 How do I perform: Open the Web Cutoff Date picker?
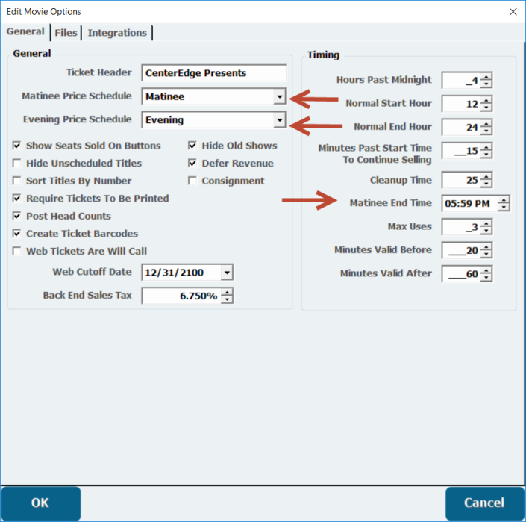coord(227,273)
